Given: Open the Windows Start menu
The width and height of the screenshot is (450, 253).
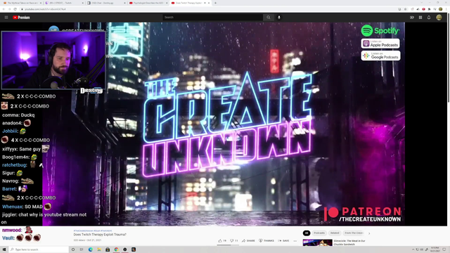Looking at the screenshot, I should click(x=4, y=249).
